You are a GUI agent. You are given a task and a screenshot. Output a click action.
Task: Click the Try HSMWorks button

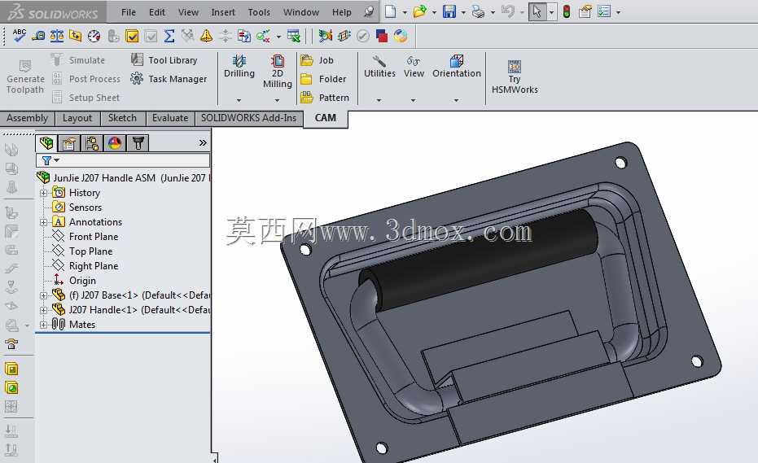[515, 76]
